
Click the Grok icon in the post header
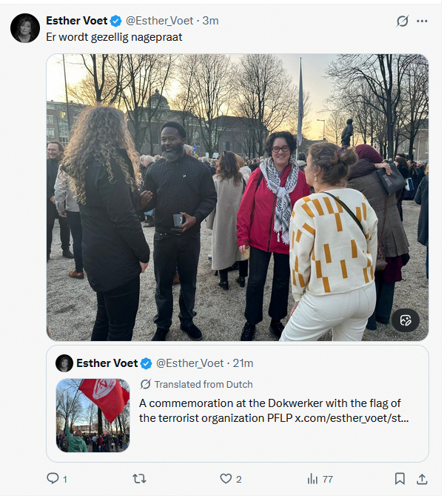coord(403,22)
